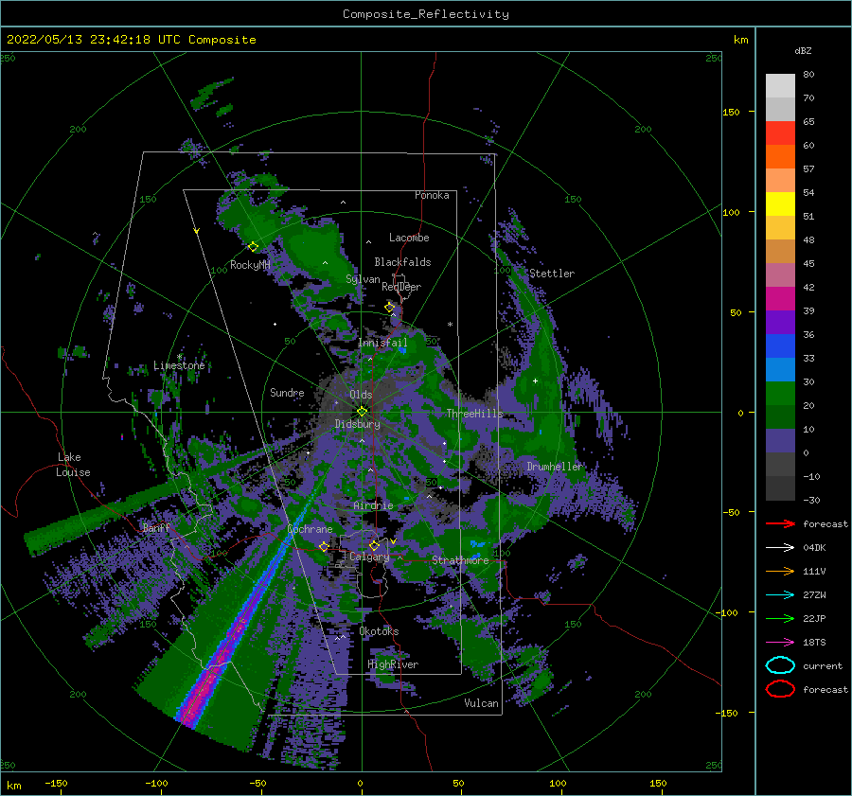Click the radar center diamond at Olds
The width and height of the screenshot is (852, 796).
pyautogui.click(x=362, y=412)
